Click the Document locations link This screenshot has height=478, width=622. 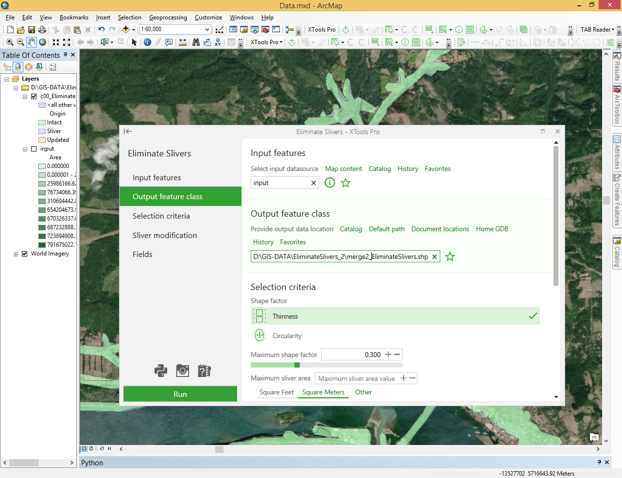440,229
